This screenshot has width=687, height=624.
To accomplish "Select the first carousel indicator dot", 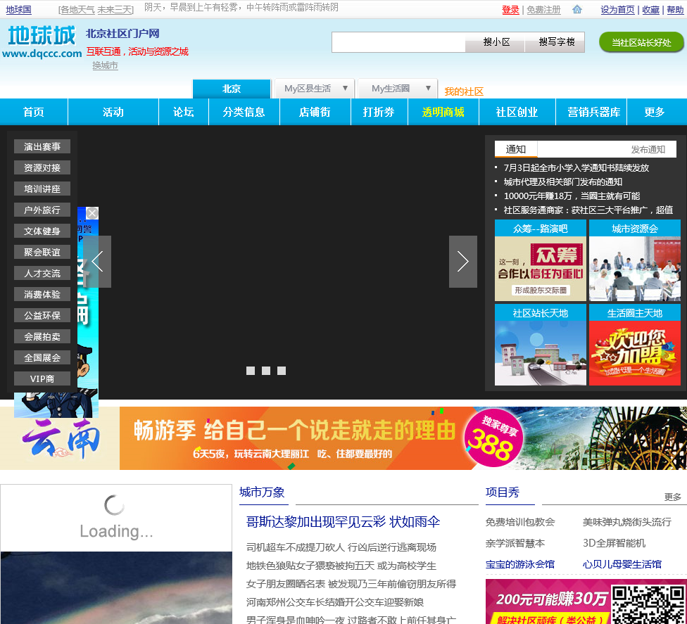I will pyautogui.click(x=251, y=371).
